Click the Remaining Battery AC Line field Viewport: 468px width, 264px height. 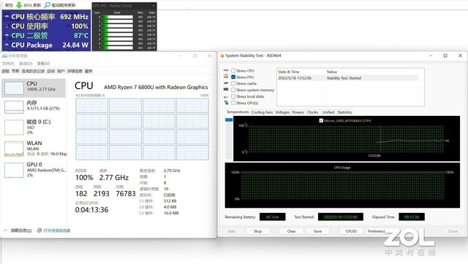(273, 217)
